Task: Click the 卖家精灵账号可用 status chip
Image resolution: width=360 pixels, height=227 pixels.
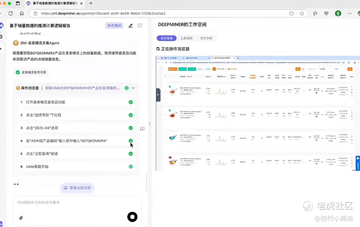Action: tap(31, 73)
